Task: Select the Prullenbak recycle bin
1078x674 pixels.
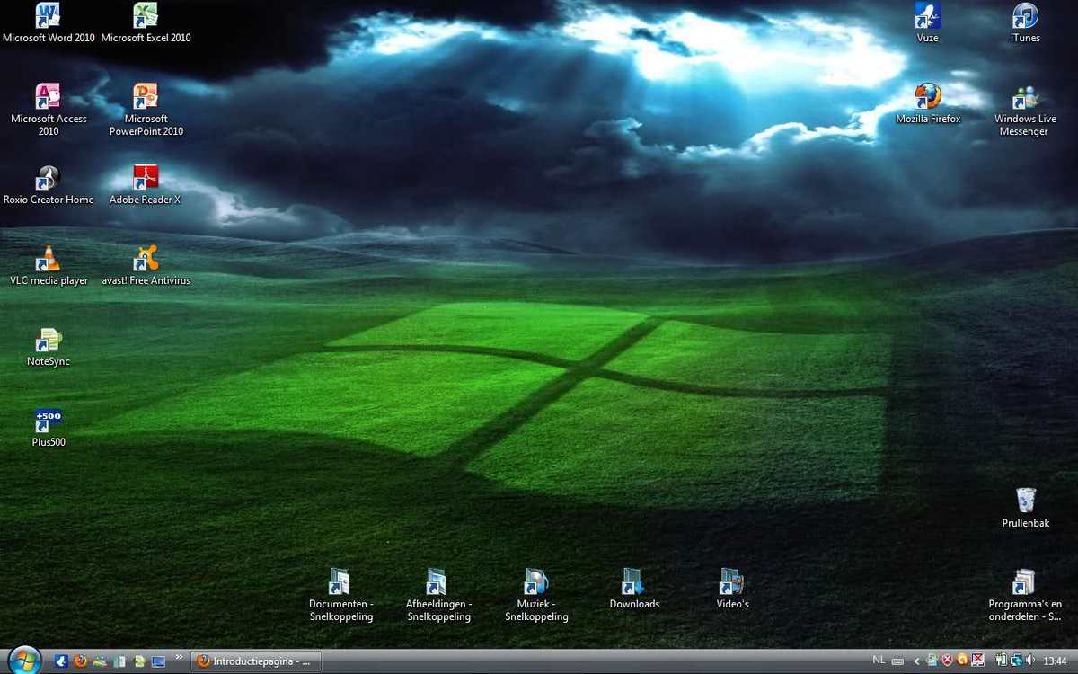Action: [1025, 501]
